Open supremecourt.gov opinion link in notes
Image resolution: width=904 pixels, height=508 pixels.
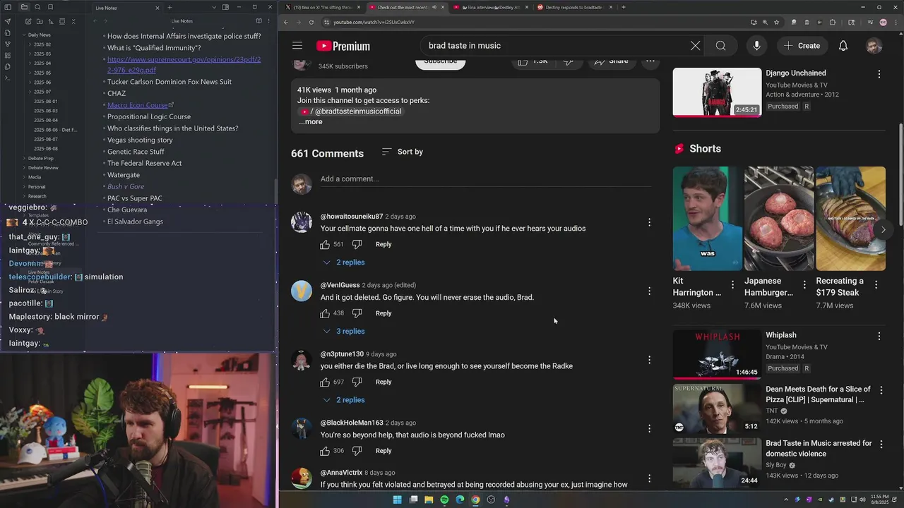click(x=184, y=65)
